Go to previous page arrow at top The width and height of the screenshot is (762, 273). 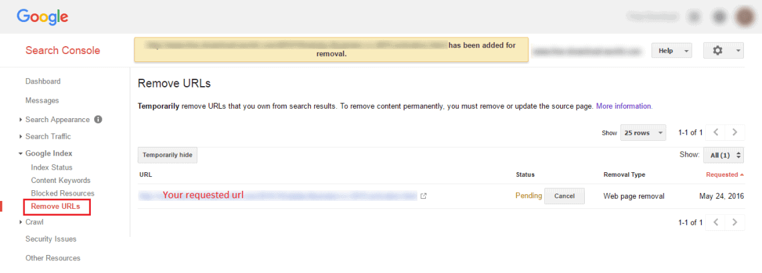[x=715, y=132]
